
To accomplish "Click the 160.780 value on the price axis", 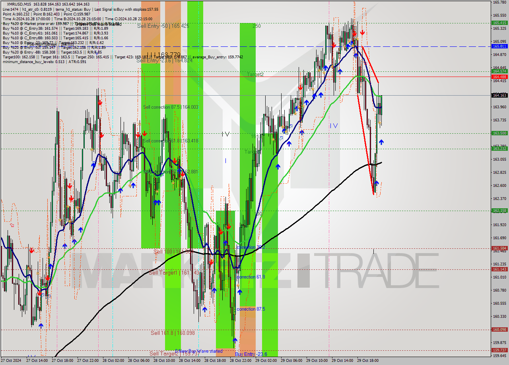I will [x=499, y=290].
